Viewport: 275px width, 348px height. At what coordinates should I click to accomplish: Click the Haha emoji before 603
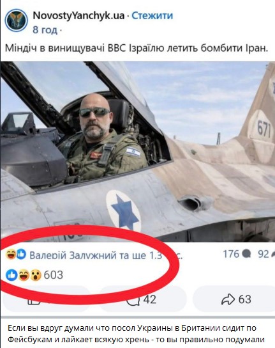(x=24, y=275)
